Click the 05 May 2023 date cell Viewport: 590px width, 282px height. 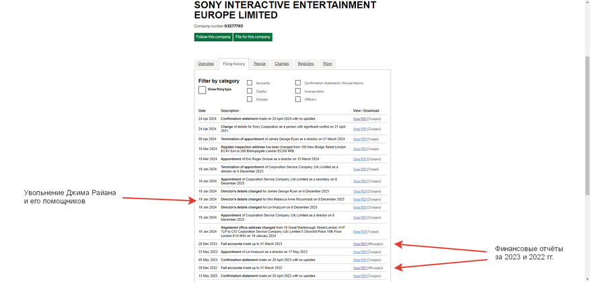coord(208,260)
